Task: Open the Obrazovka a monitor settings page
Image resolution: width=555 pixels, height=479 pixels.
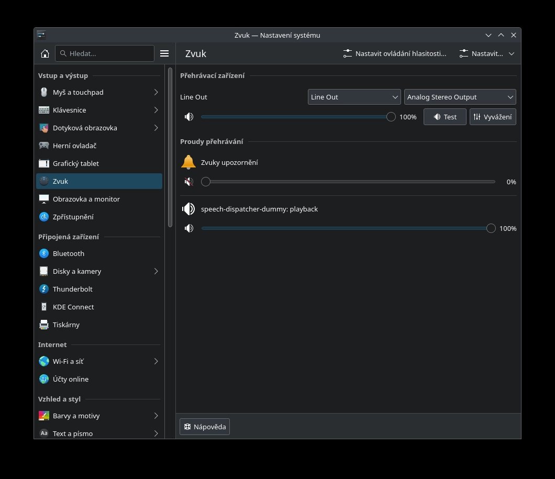Action: click(86, 199)
